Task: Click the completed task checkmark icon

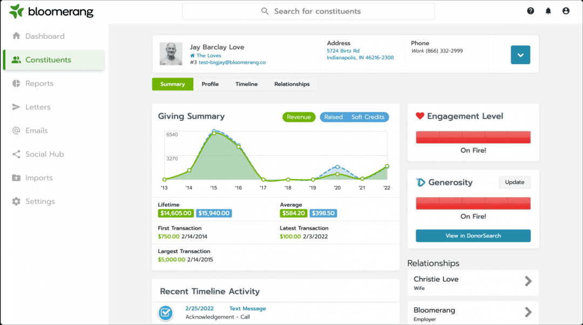Action: [165, 312]
